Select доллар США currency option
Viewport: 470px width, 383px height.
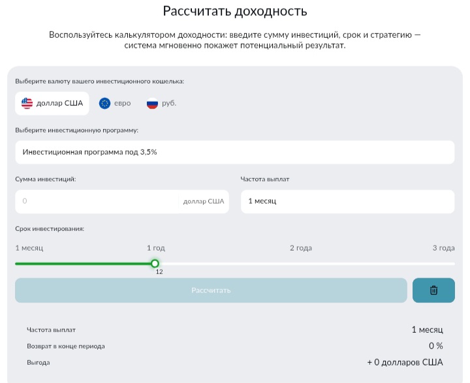click(52, 103)
